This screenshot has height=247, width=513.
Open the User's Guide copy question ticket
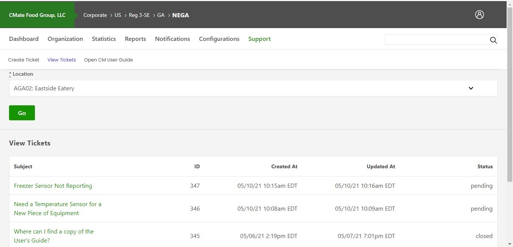tap(54, 236)
